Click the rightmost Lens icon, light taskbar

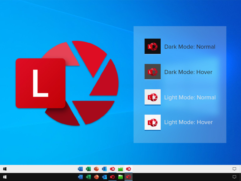point(129,169)
